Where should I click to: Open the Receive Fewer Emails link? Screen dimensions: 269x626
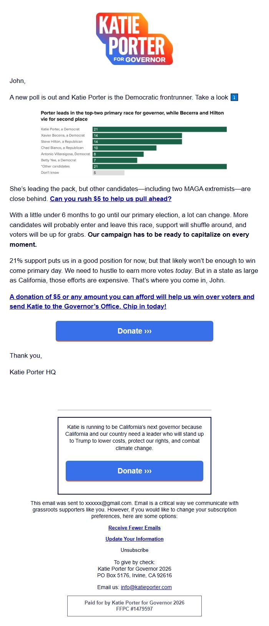(134, 528)
